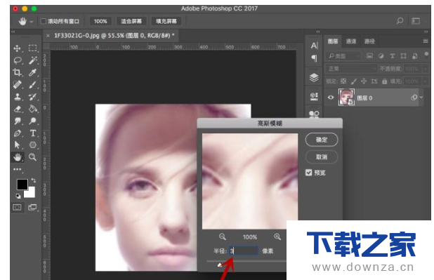This screenshot has width=434, height=280.
Task: Toggle lock all for layer
Action: [384, 81]
